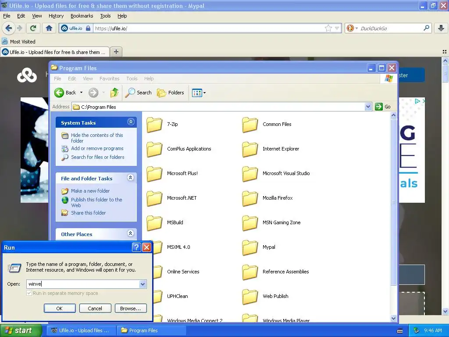The image size is (449, 337).
Task: Click Browse... in the Run dialog
Action: 131,308
